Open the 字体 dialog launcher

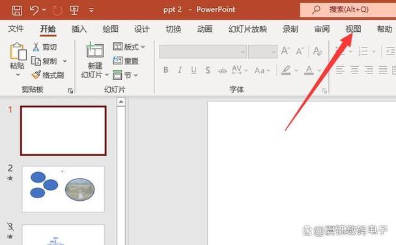pyautogui.click(x=324, y=91)
